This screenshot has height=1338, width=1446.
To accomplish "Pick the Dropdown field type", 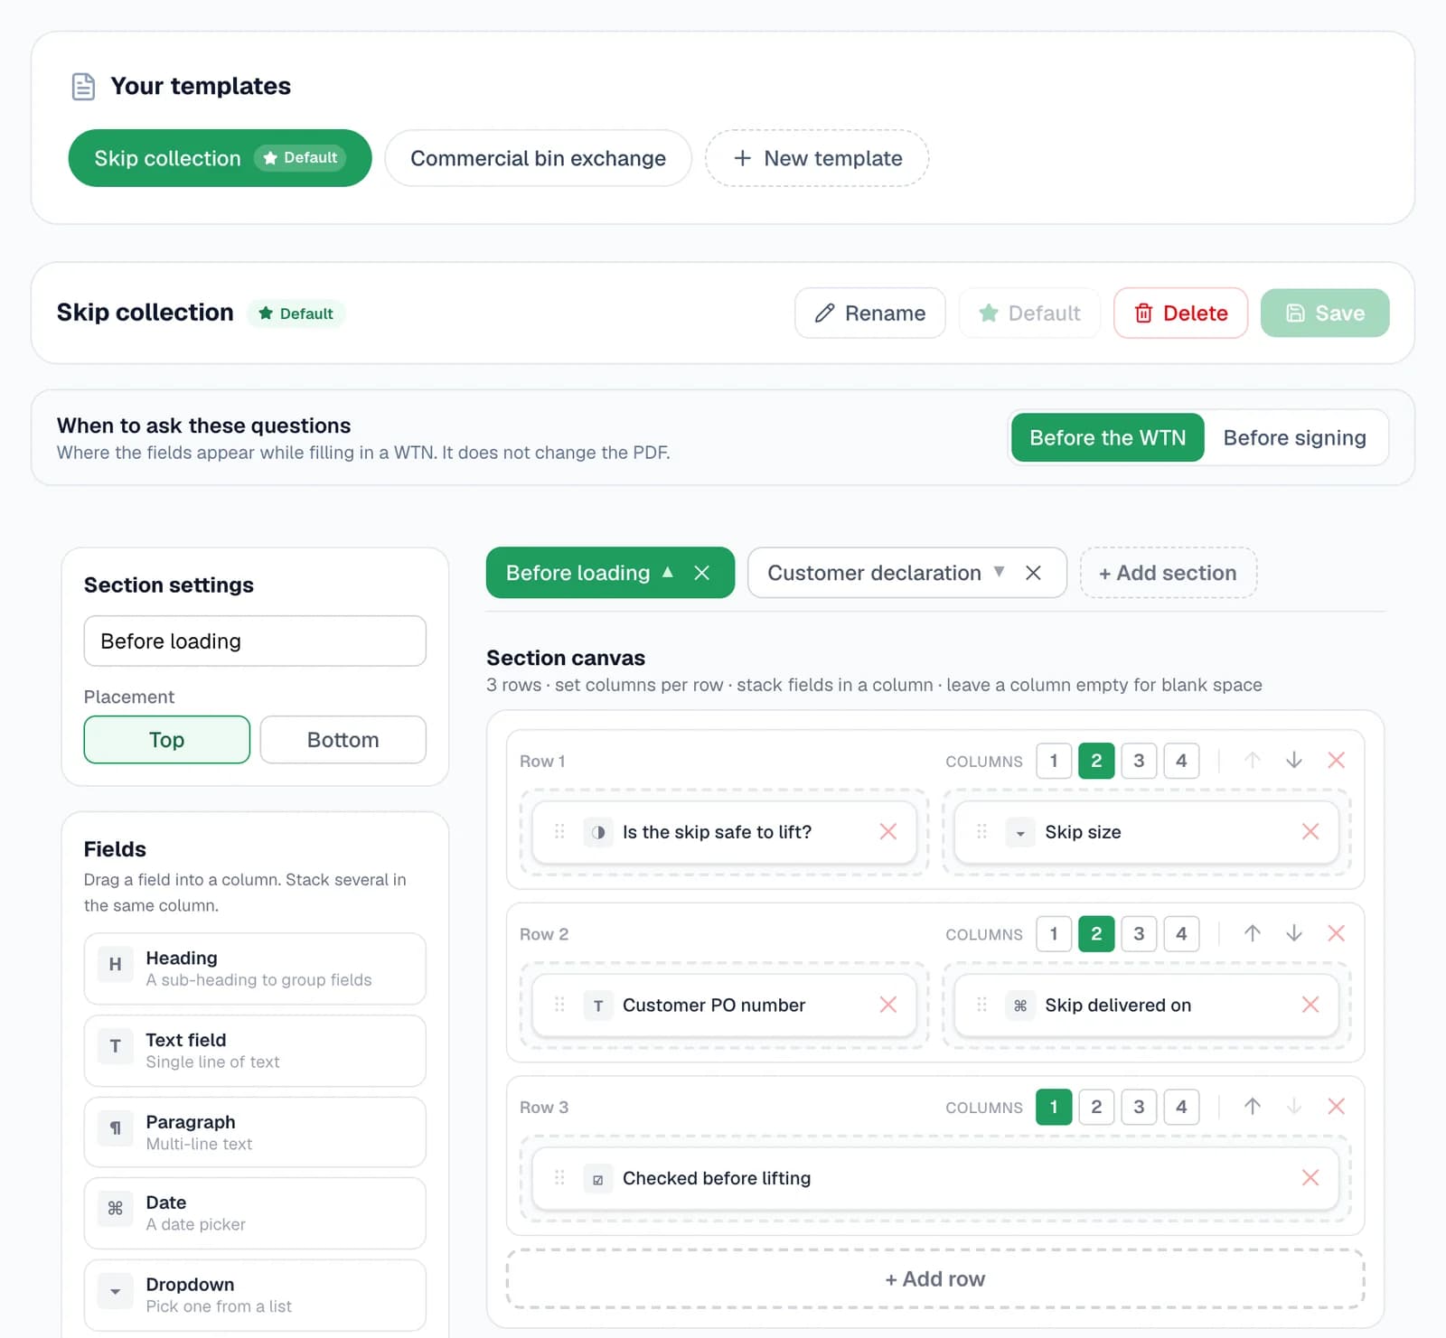I will coord(255,1295).
